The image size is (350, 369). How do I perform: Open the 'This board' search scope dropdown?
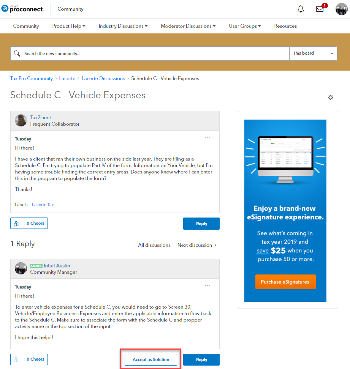[313, 54]
